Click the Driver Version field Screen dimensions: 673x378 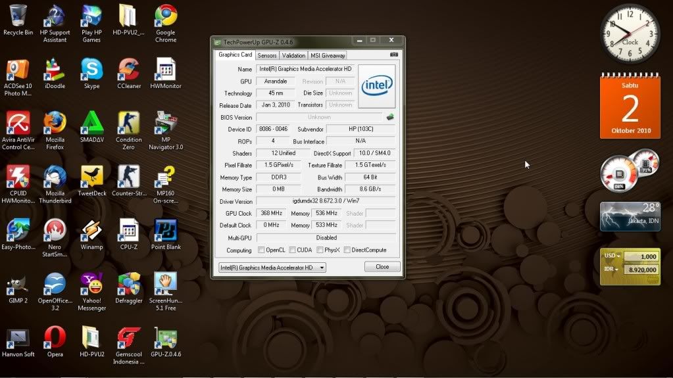pos(326,201)
